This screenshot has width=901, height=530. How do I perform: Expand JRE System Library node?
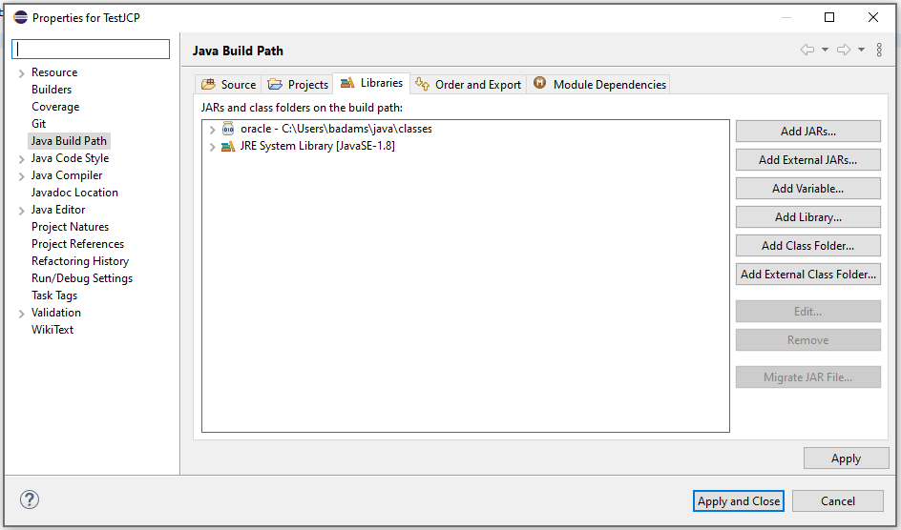click(x=212, y=147)
